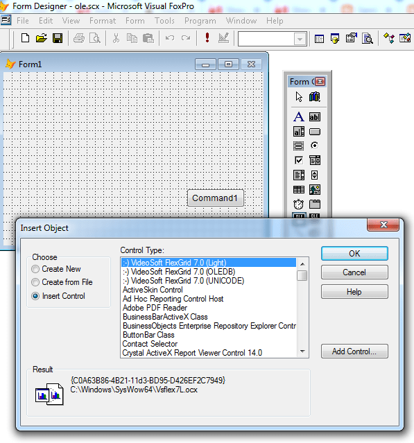Select the Label tool (letter A)
414x443 pixels.
coord(299,116)
